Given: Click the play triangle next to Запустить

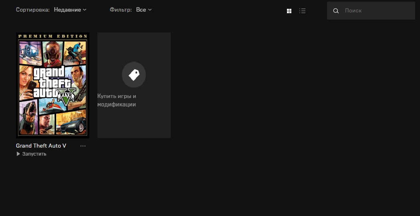Looking at the screenshot, I should (x=18, y=154).
